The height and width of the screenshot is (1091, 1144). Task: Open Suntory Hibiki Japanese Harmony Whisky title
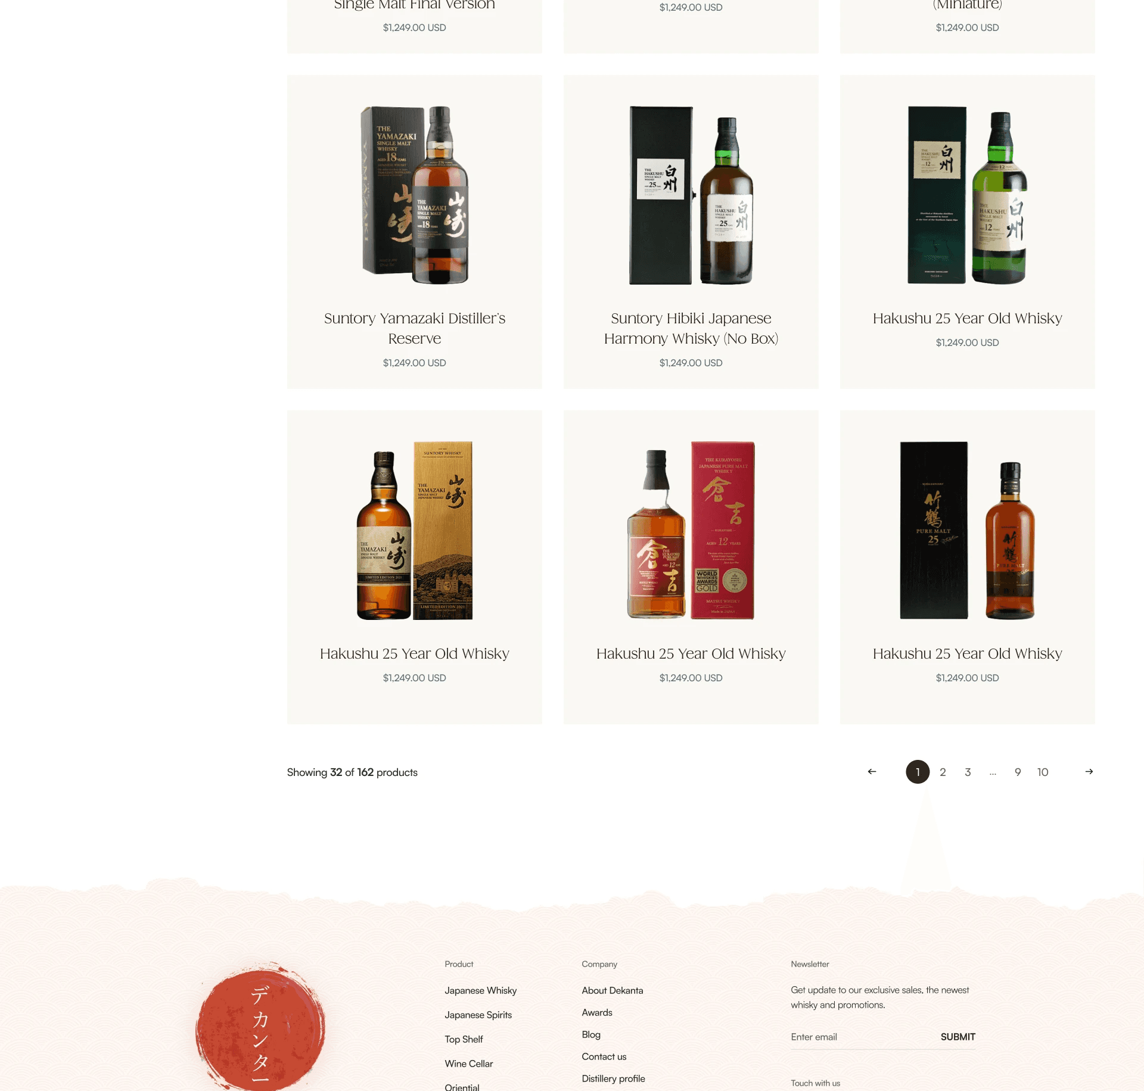pyautogui.click(x=691, y=328)
